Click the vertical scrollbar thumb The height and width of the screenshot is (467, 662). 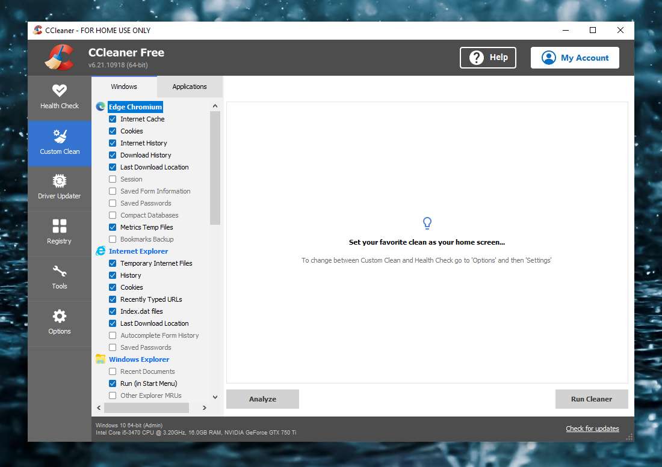click(x=215, y=168)
